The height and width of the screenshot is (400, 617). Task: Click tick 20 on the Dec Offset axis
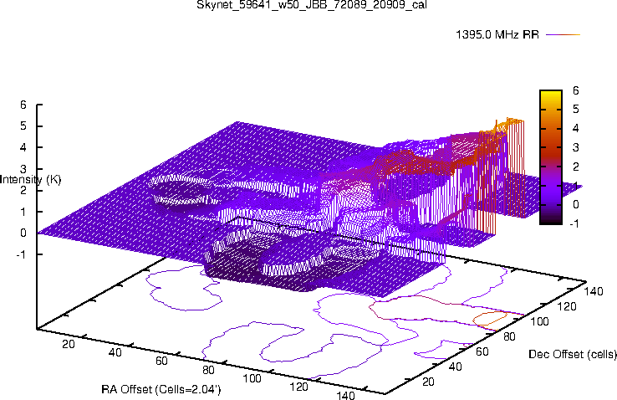(x=428, y=382)
